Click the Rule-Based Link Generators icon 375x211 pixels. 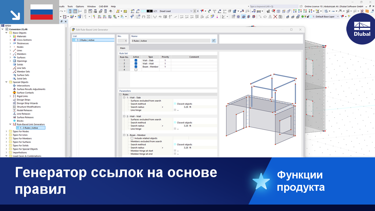pos(14,125)
